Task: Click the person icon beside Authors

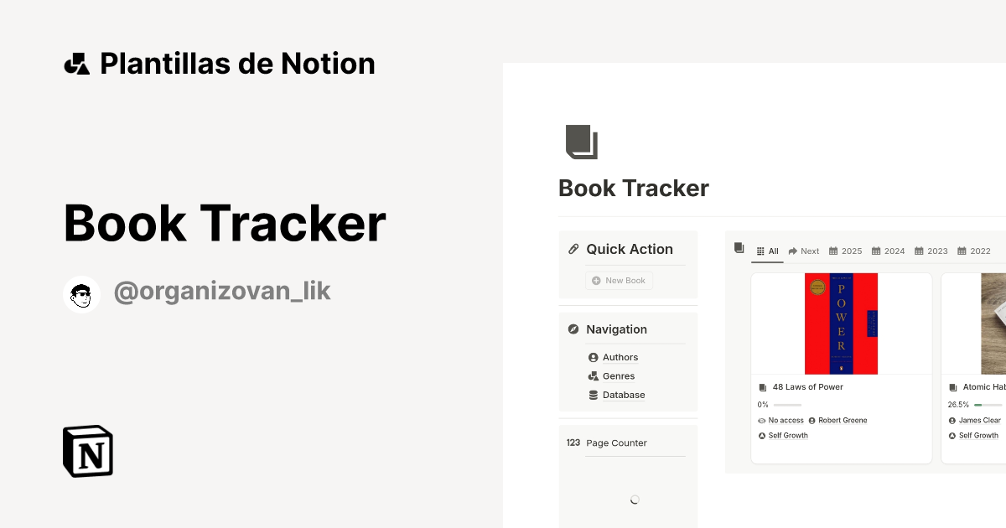Action: click(x=593, y=357)
